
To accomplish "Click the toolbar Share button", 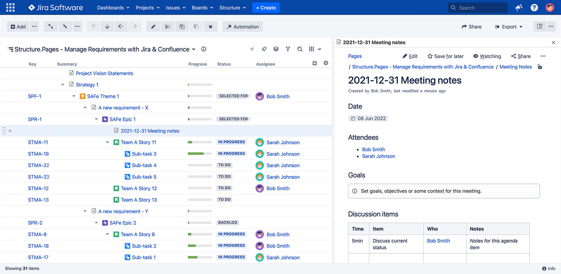I will tap(472, 27).
